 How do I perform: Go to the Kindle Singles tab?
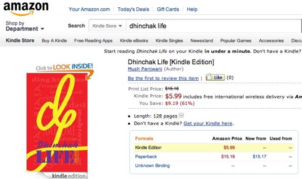click(169, 41)
